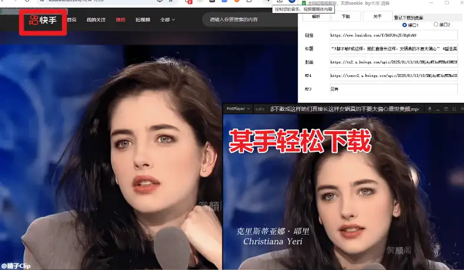The width and height of the screenshot is (464, 270).
Task: Expand the 全部 dropdown menu
Action: tap(167, 20)
